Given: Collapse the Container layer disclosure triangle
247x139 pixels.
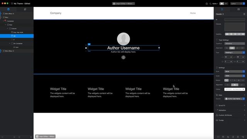Looking at the screenshot, I should click(3, 21).
